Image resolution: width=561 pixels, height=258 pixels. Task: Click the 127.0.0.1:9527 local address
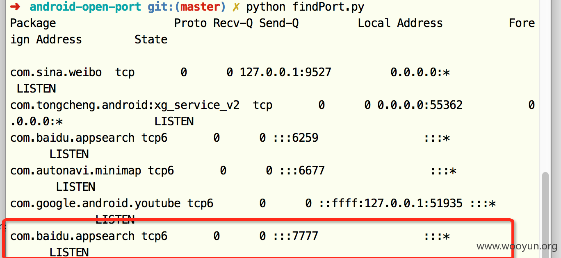(285, 72)
